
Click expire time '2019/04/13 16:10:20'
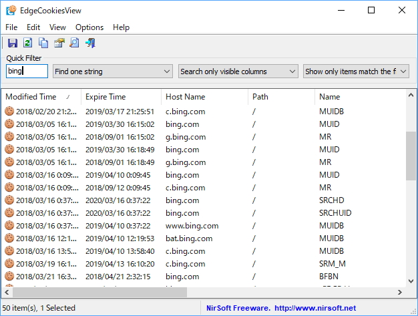pyautogui.click(x=120, y=264)
